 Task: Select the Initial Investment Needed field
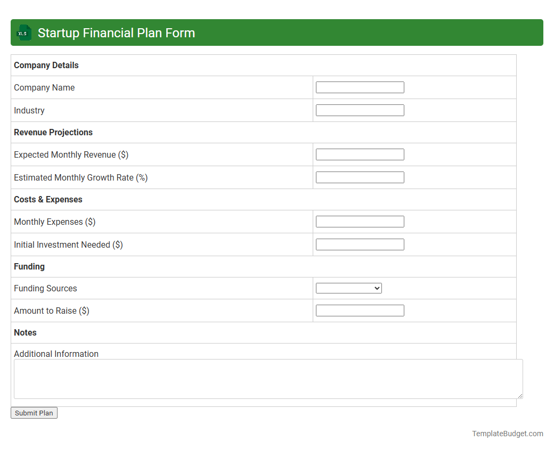click(360, 244)
